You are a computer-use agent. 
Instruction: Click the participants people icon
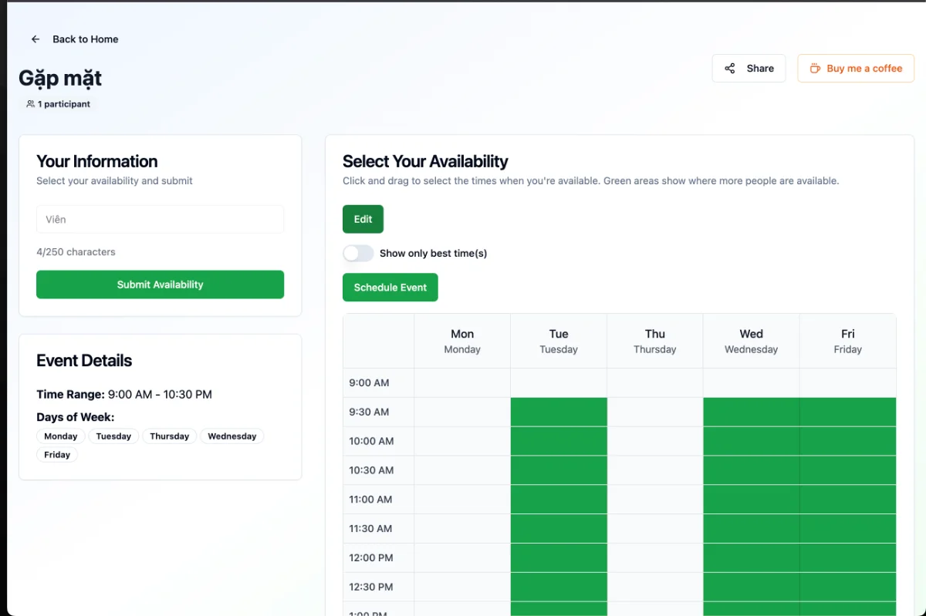coord(30,104)
